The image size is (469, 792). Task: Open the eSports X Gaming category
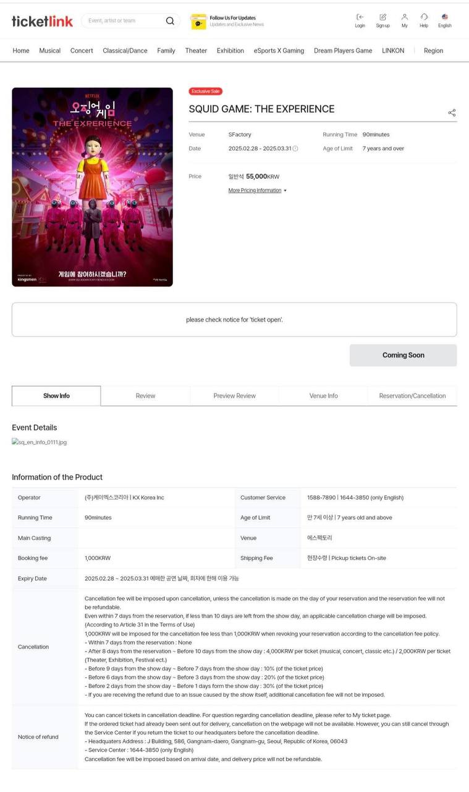[279, 51]
